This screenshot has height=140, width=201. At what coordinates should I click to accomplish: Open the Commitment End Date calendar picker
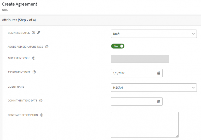(x=159, y=102)
